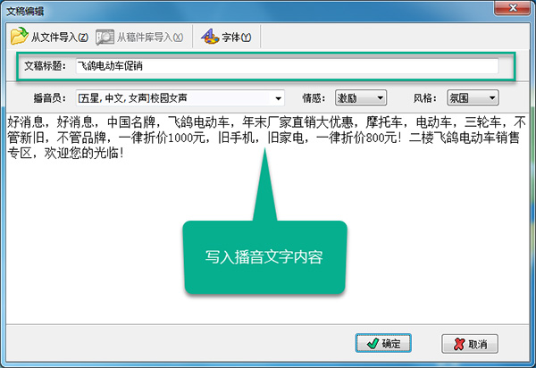Screen dimensions: 536x368
Task: Open the 风格 dropdown showing 氛围
Action: point(473,98)
